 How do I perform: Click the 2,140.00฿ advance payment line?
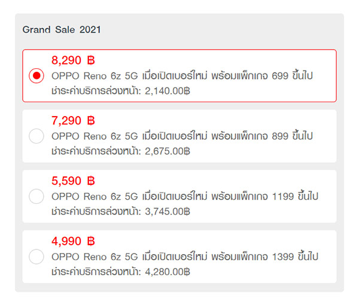click(121, 92)
